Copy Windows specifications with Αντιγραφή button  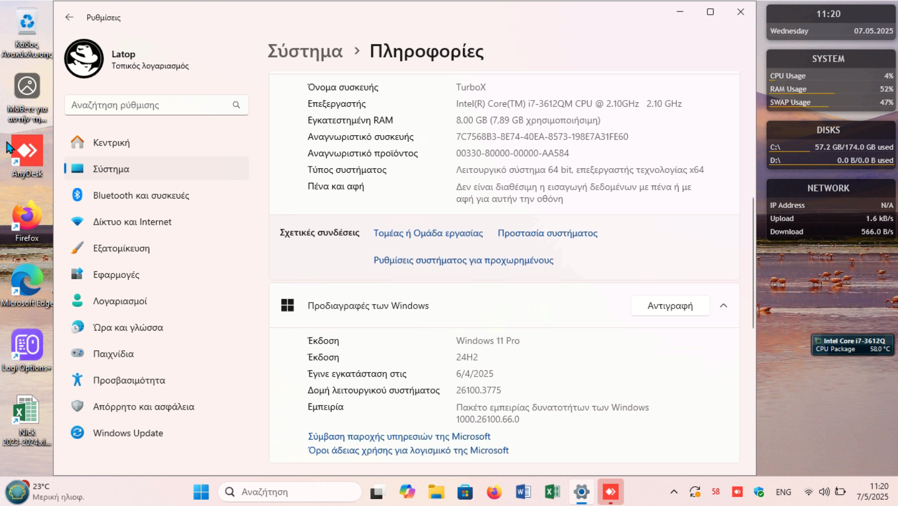coord(670,305)
